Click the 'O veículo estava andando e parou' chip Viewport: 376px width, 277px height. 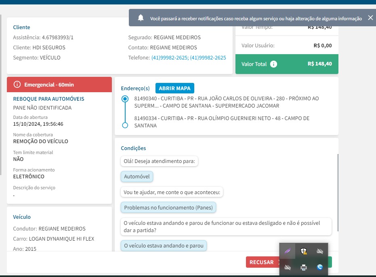click(x=164, y=245)
